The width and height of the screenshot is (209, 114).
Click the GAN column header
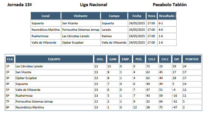tap(113, 59)
